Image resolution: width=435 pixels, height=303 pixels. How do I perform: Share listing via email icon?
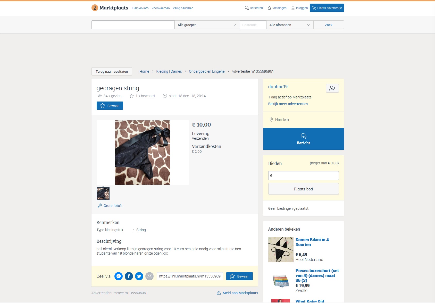coord(149,276)
